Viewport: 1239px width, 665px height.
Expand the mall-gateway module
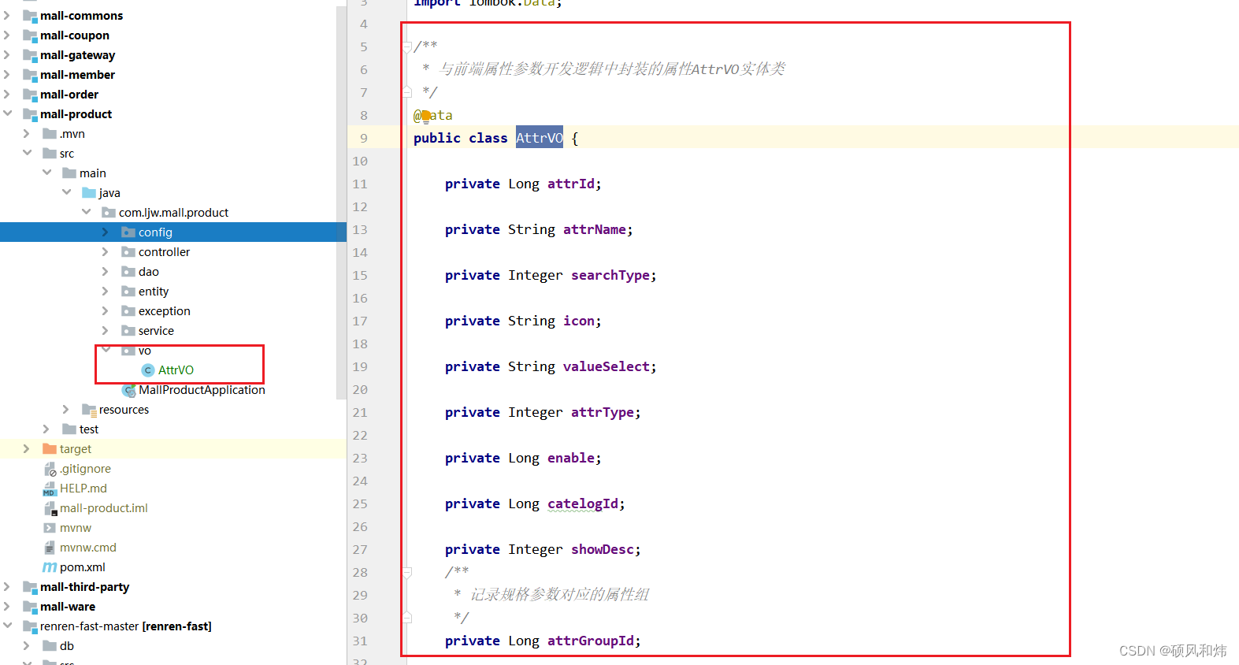pos(7,54)
